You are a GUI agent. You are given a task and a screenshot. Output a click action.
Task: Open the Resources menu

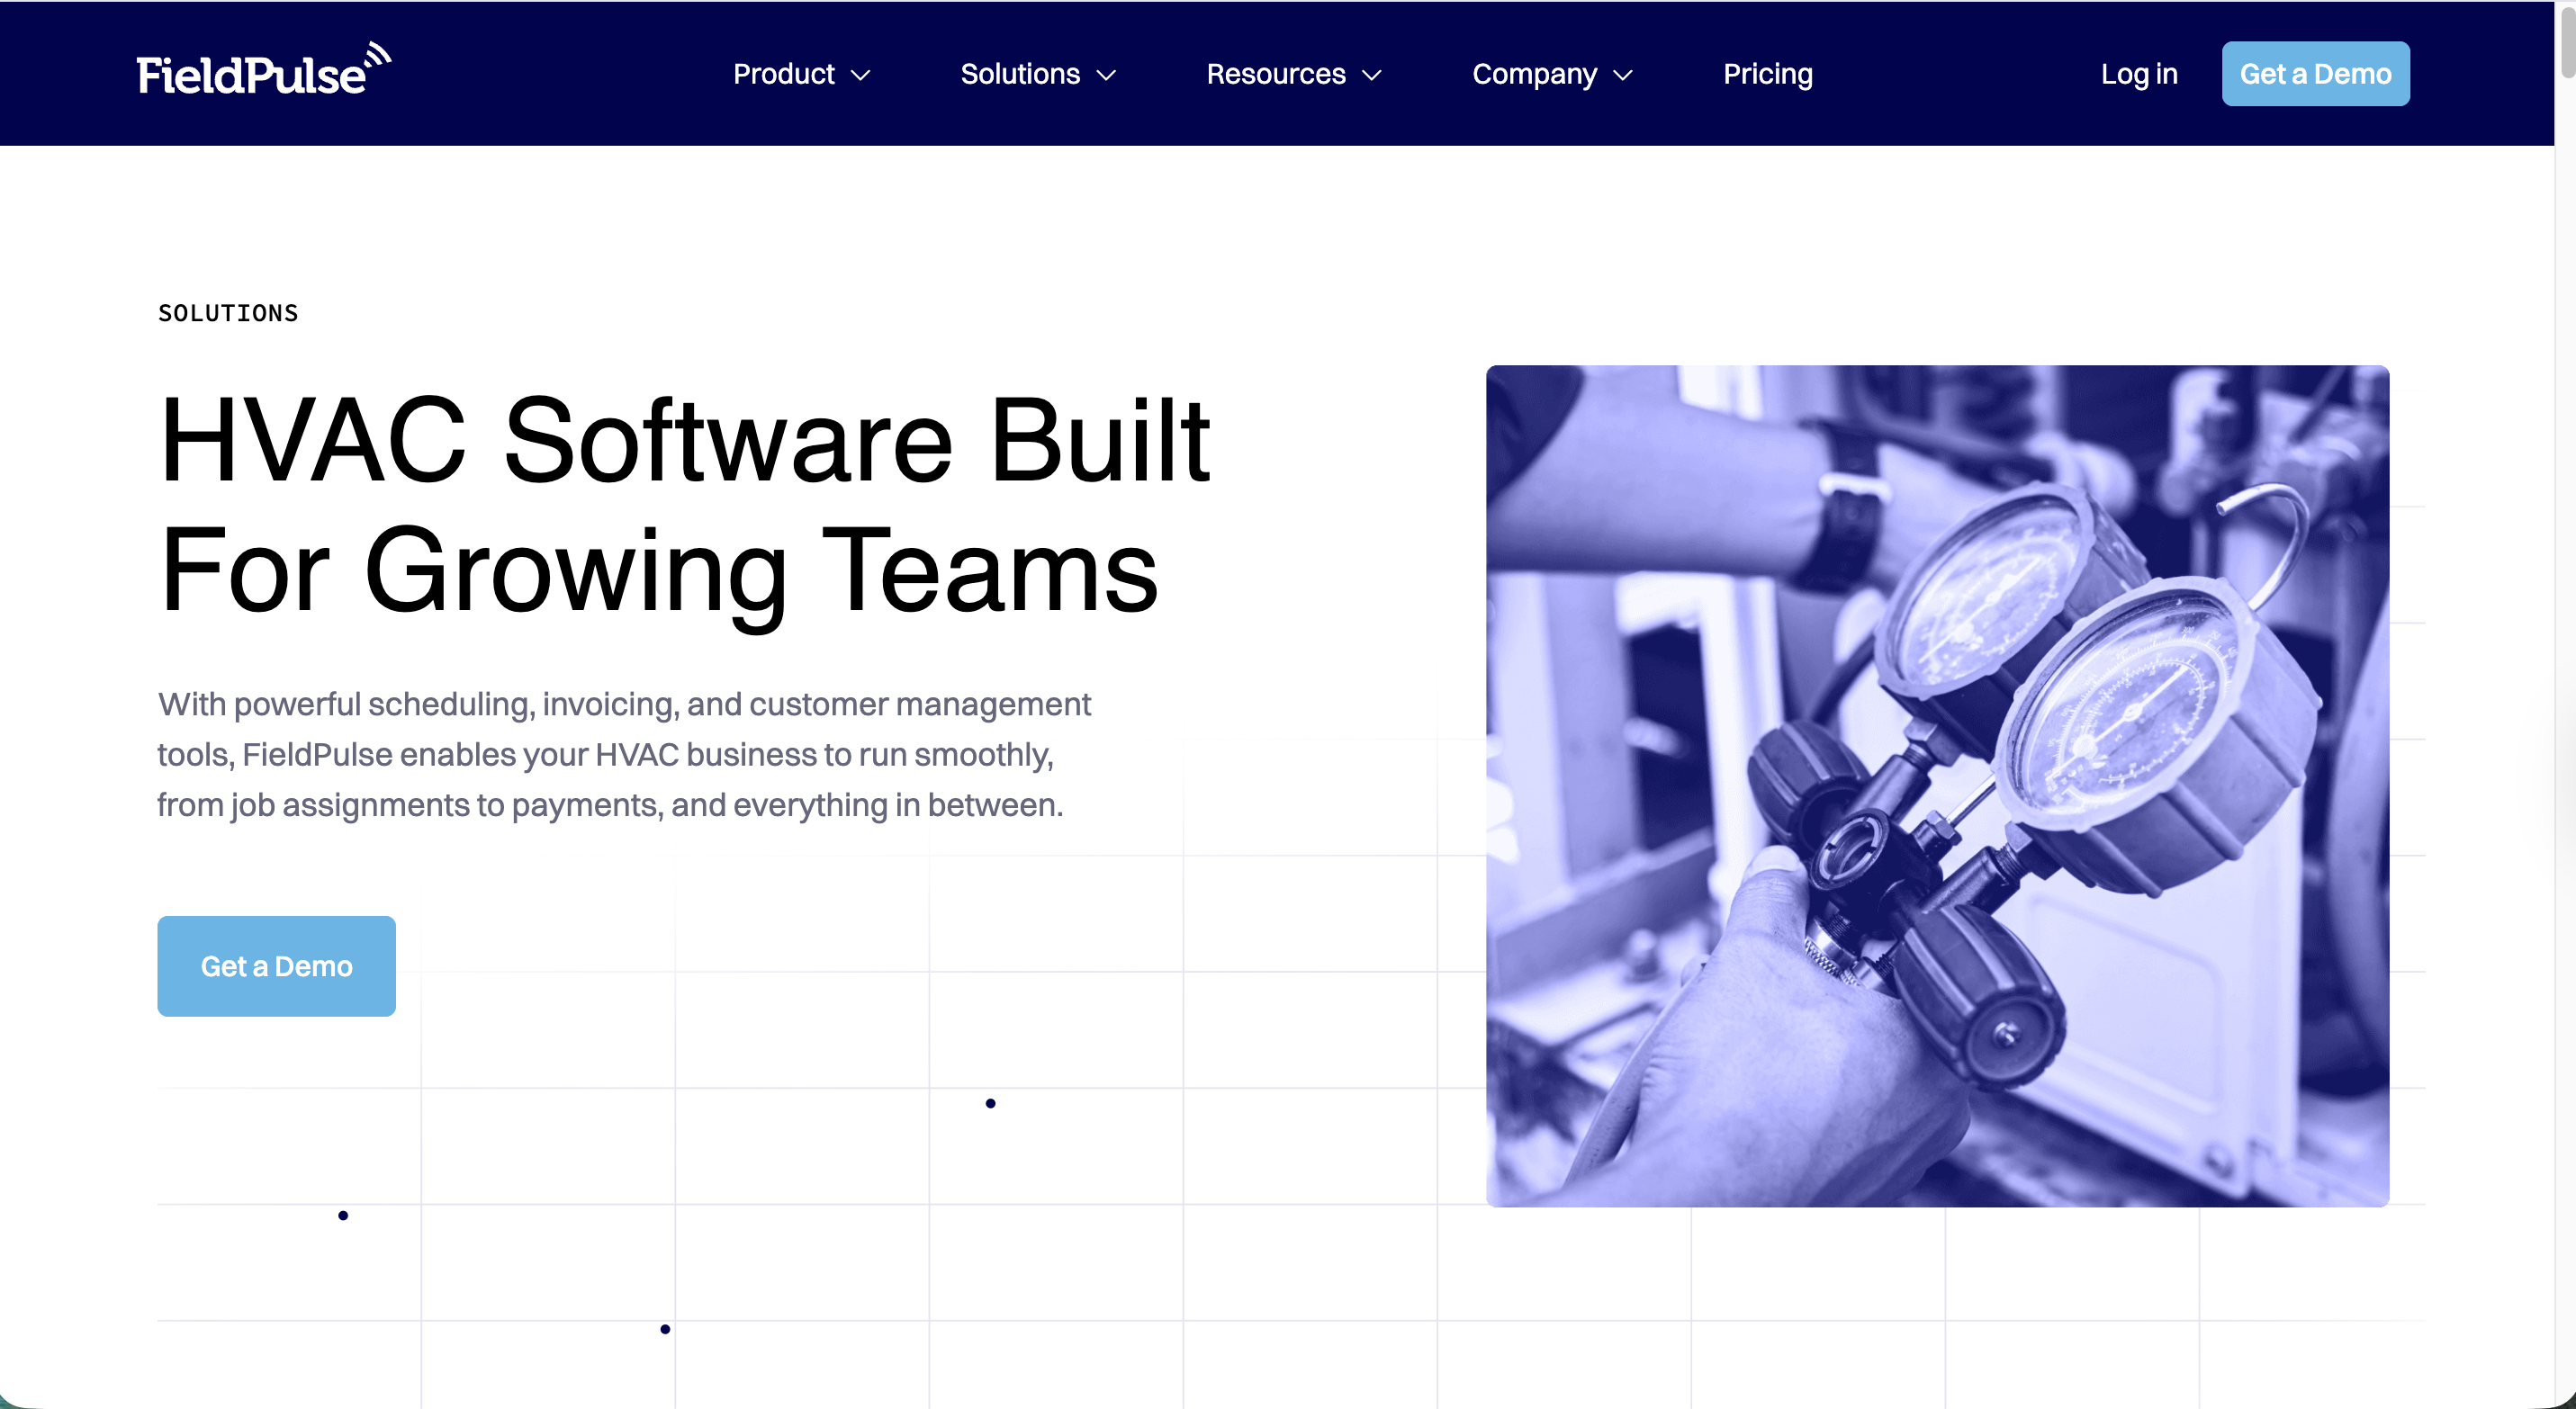(1275, 74)
